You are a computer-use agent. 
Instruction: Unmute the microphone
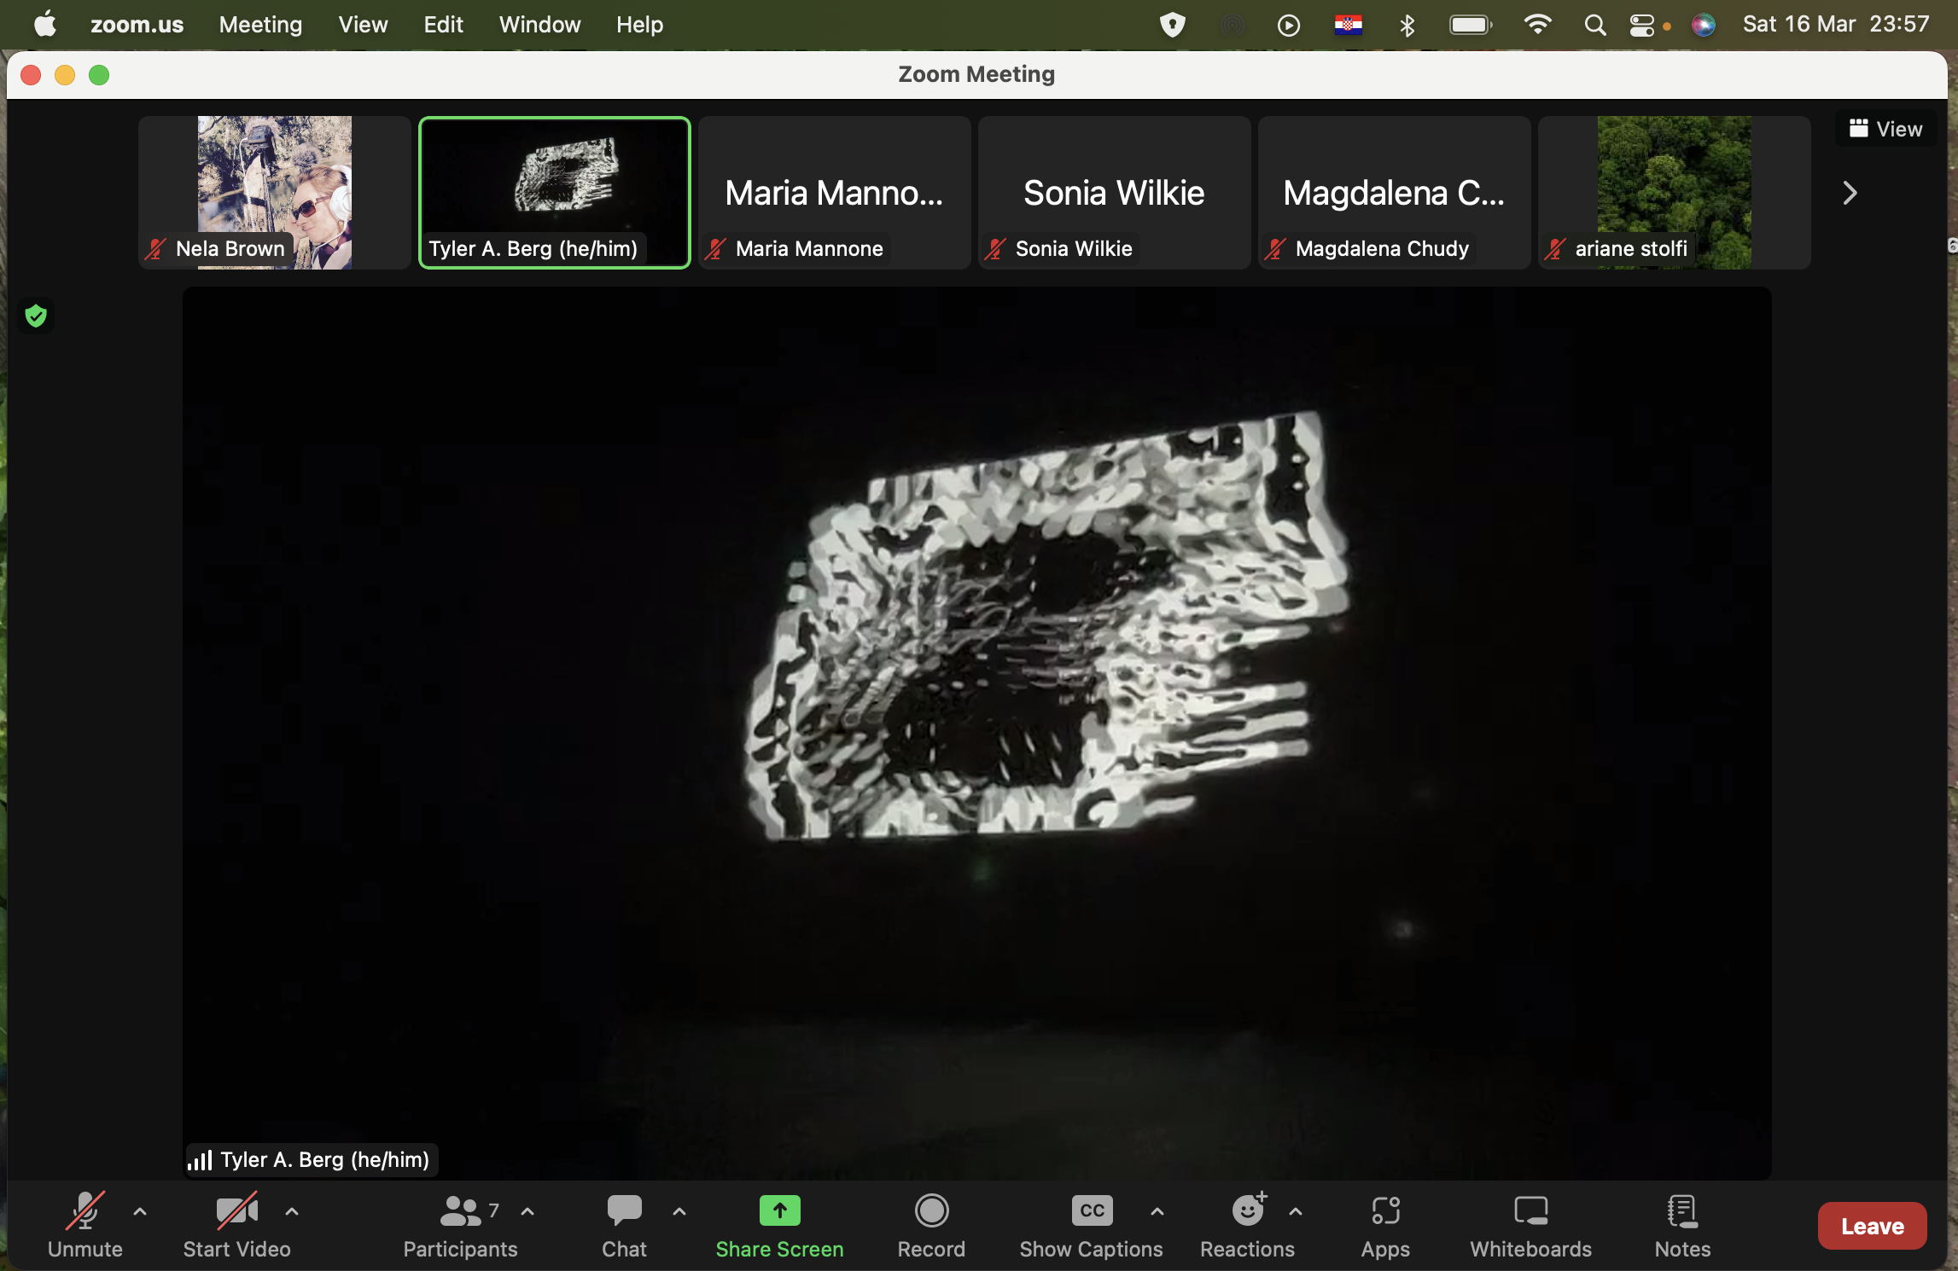click(x=84, y=1211)
